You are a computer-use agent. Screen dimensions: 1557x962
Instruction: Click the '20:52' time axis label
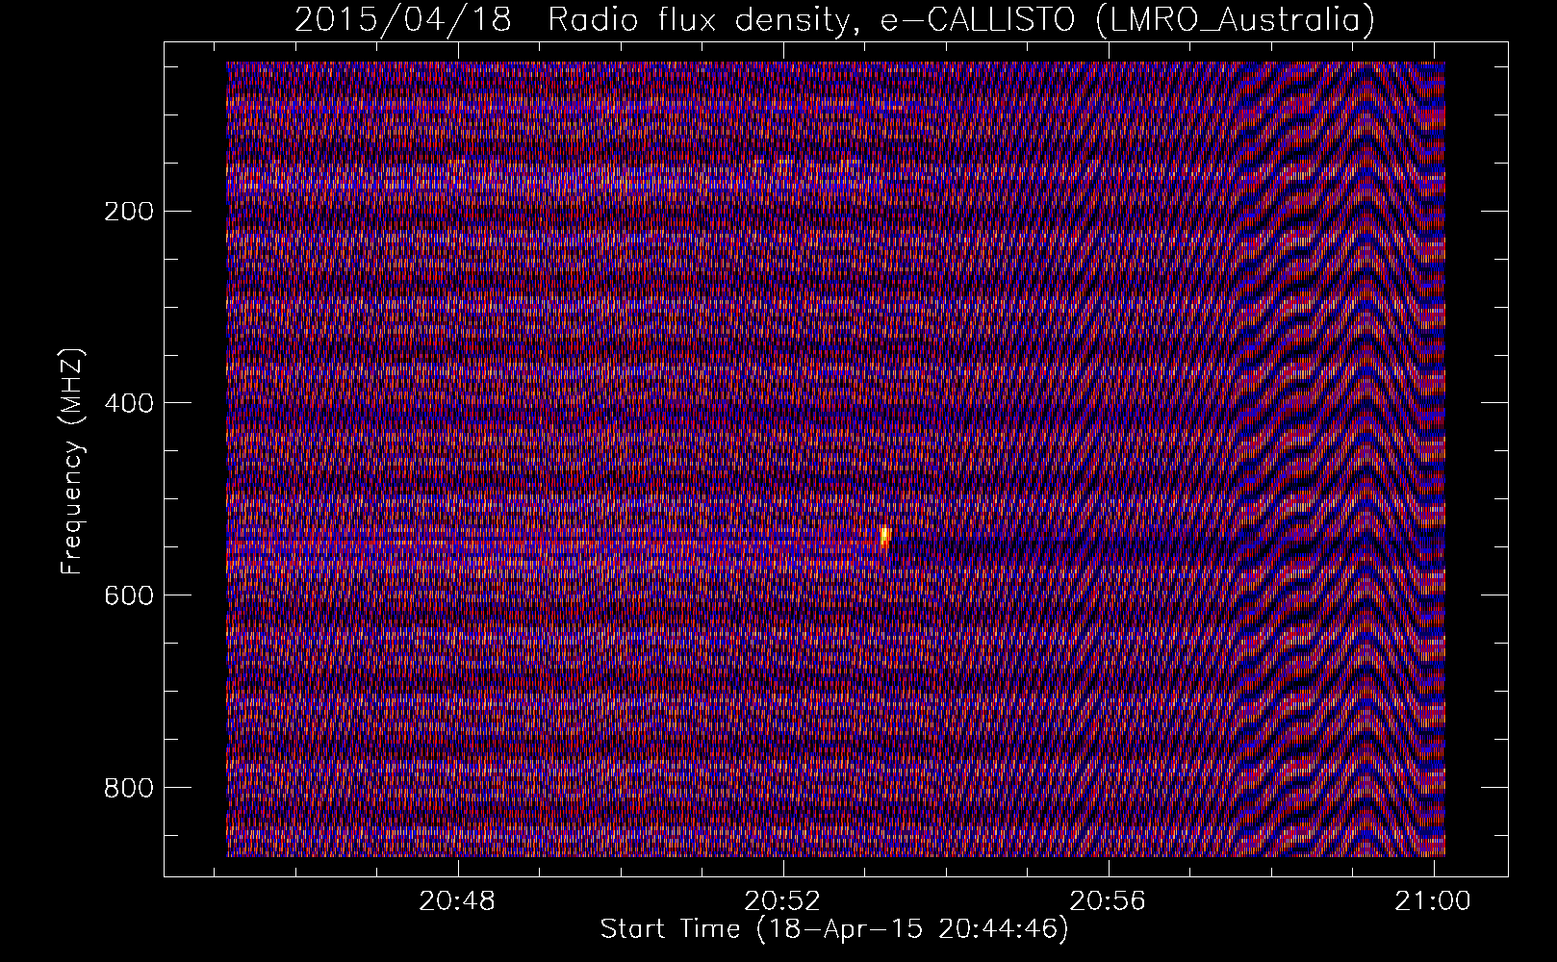(783, 901)
